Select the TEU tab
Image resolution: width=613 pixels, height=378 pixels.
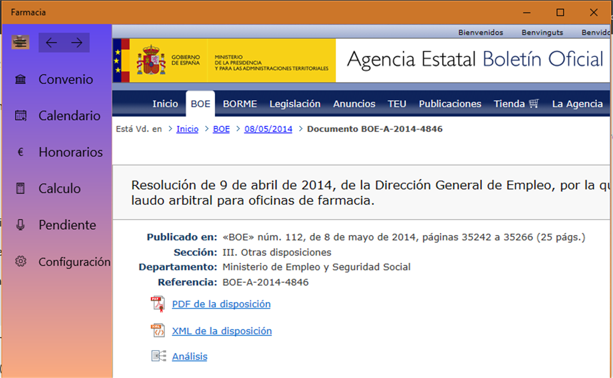click(x=397, y=104)
